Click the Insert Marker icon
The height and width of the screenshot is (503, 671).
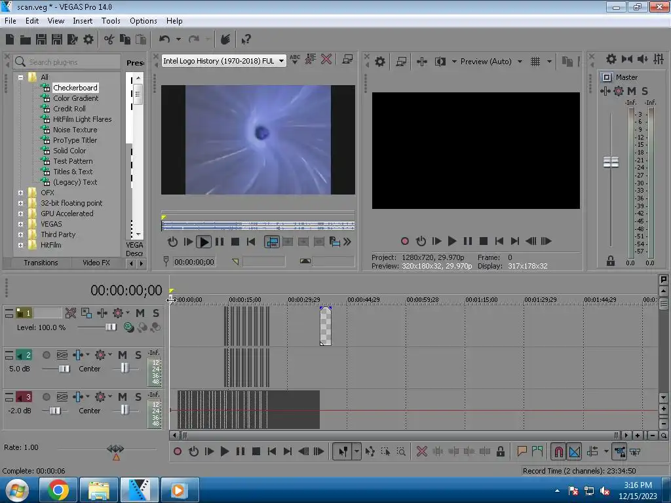(522, 451)
